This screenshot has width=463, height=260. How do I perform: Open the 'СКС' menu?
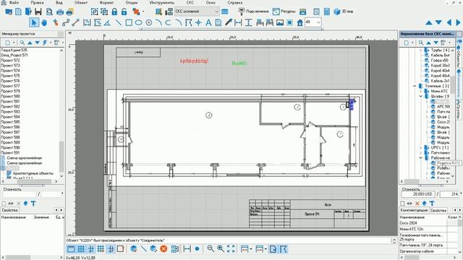[190, 3]
